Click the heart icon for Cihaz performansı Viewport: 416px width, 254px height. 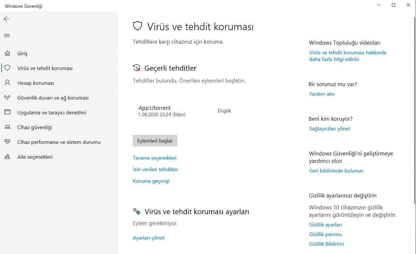click(7, 142)
